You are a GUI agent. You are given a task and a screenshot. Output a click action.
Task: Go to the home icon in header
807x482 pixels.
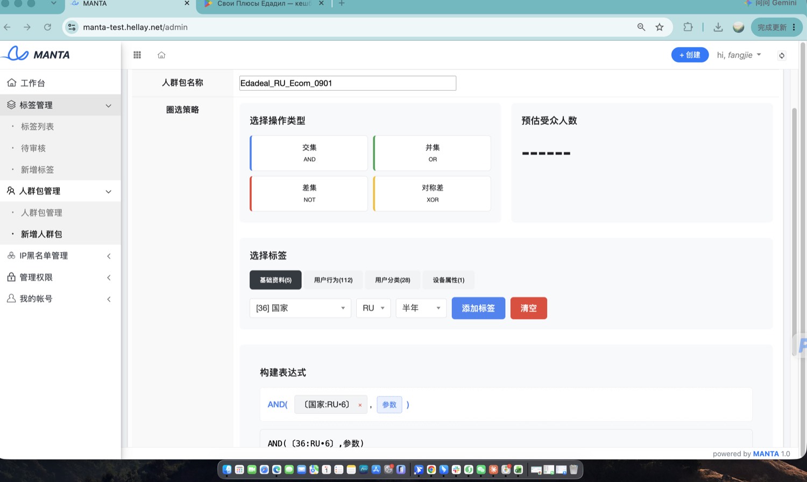click(161, 55)
